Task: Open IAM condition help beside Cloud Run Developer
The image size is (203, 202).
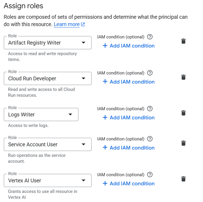Action: point(150,73)
